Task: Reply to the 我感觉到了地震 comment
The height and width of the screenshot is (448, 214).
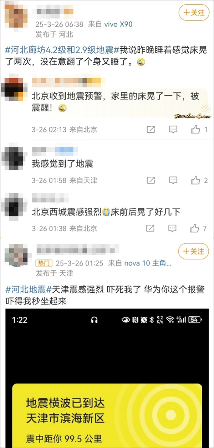Action: pyautogui.click(x=173, y=180)
